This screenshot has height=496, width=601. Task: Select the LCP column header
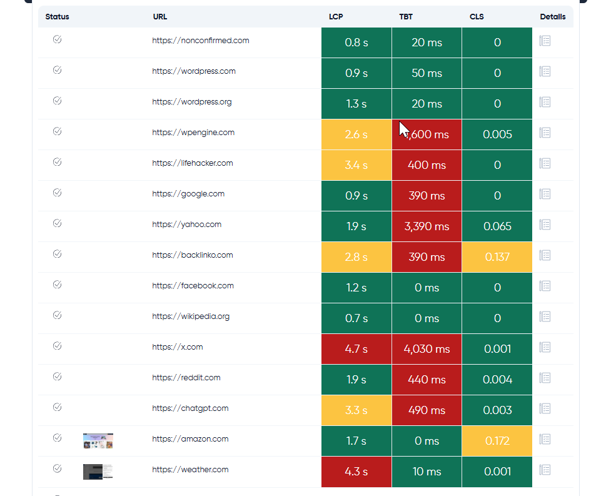336,17
